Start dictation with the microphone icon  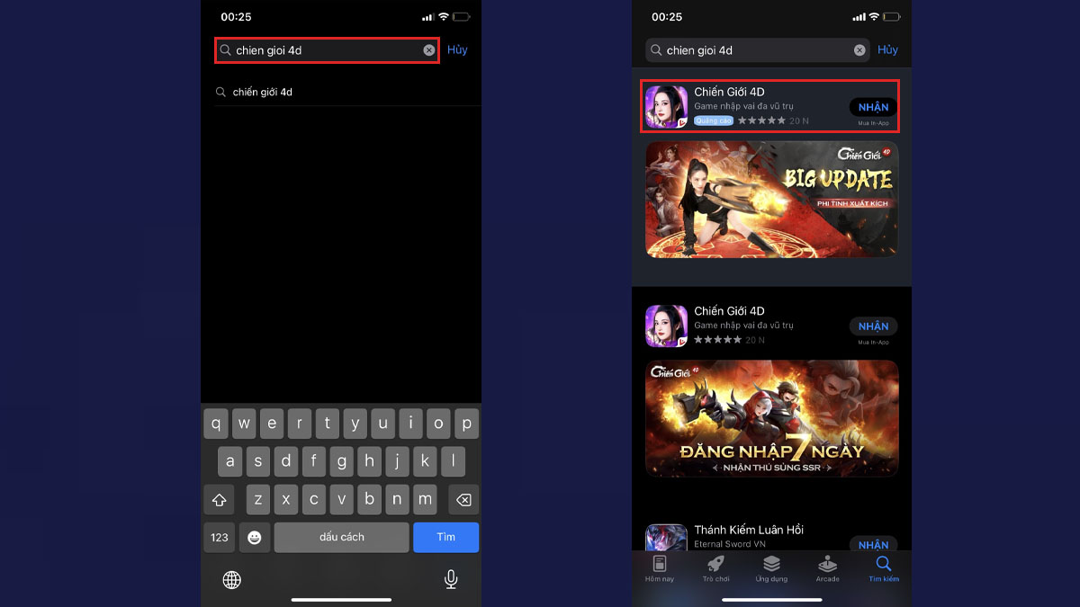coord(451,580)
